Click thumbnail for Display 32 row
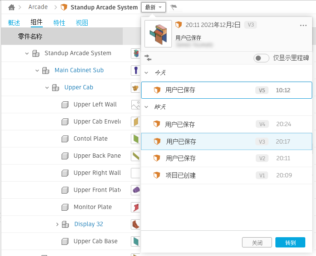The height and width of the screenshot is (256, 316). pyautogui.click(x=136, y=224)
